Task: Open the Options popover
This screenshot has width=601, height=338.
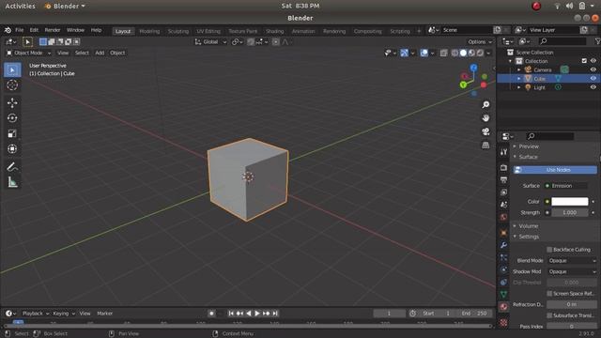Action: click(x=480, y=41)
